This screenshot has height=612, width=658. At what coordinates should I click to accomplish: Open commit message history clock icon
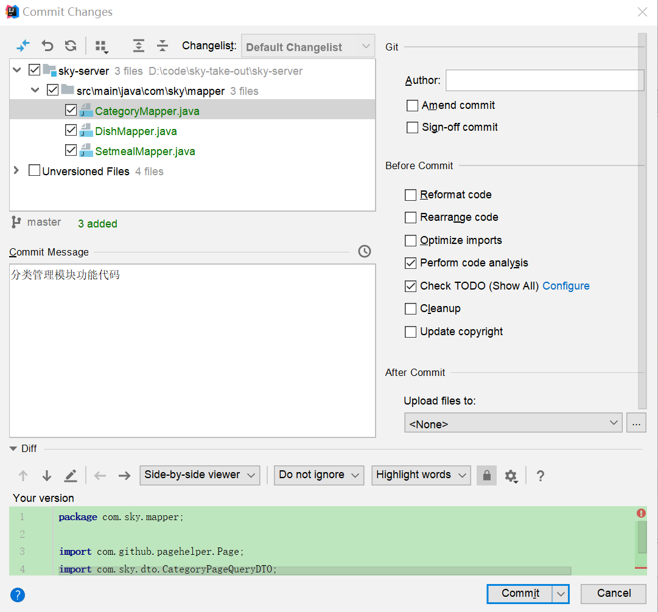[x=365, y=251]
